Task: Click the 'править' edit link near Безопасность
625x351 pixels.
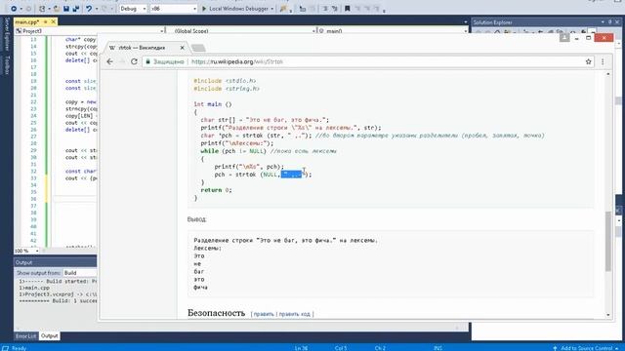Action: point(264,314)
